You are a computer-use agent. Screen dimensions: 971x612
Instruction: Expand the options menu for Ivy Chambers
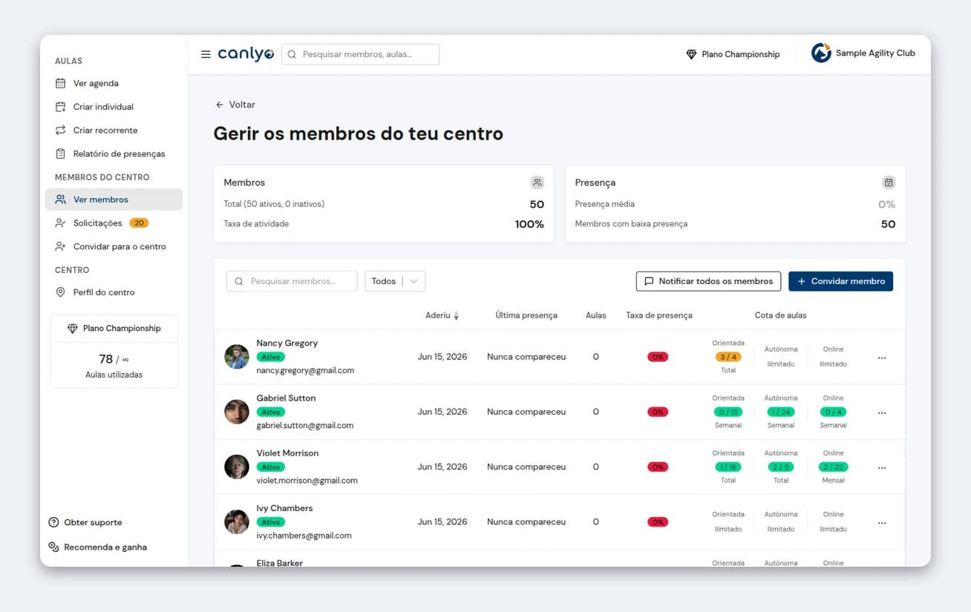882,523
